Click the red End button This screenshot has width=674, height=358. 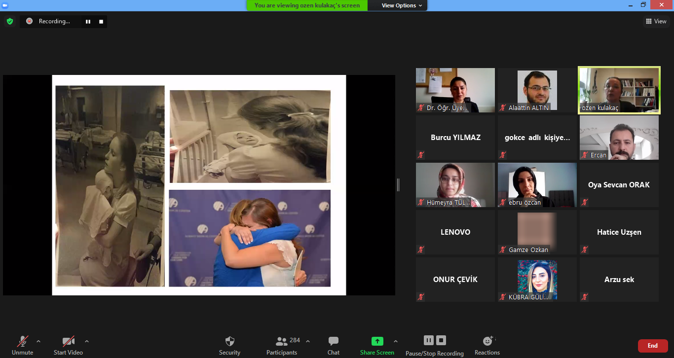pyautogui.click(x=652, y=346)
